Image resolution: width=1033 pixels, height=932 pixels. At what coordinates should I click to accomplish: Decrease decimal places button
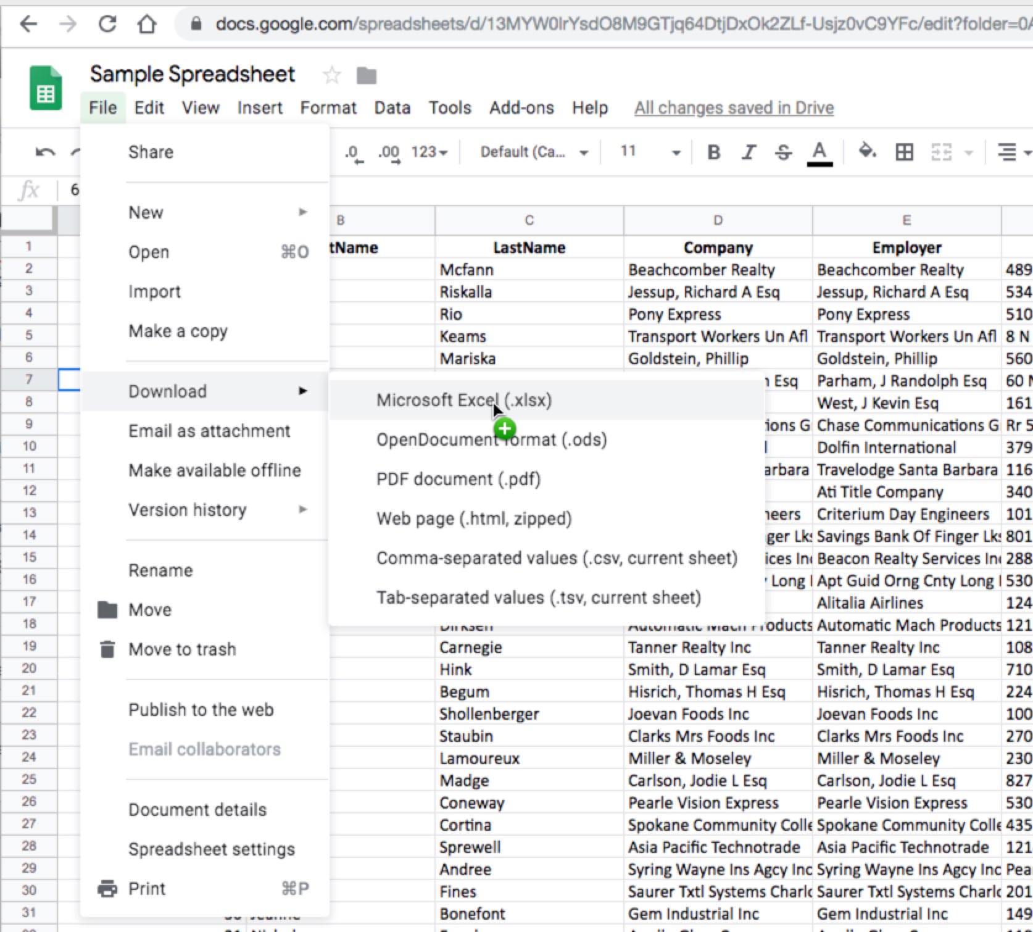pyautogui.click(x=354, y=152)
